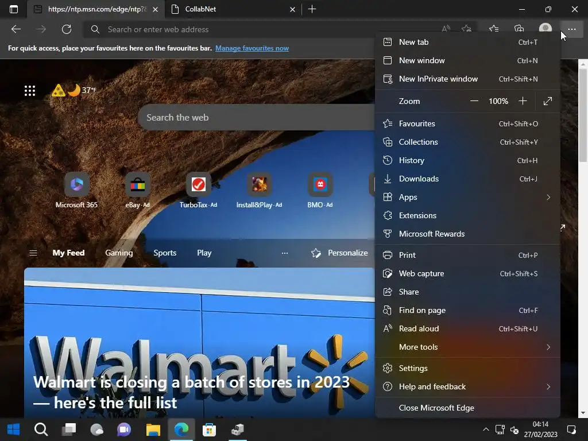Expand the Apps submenu

click(x=467, y=198)
